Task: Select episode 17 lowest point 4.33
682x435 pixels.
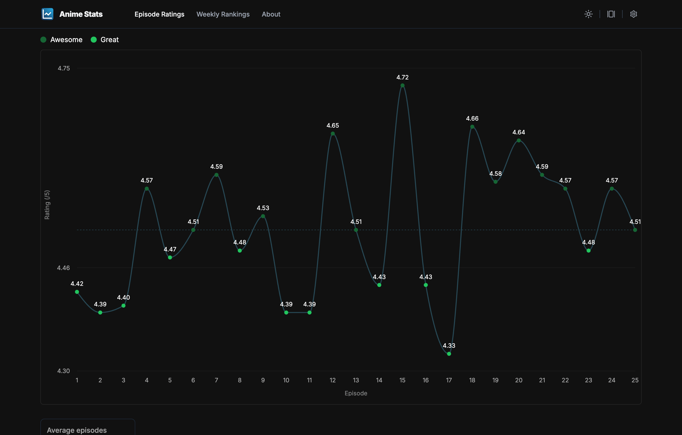Action: click(x=449, y=354)
